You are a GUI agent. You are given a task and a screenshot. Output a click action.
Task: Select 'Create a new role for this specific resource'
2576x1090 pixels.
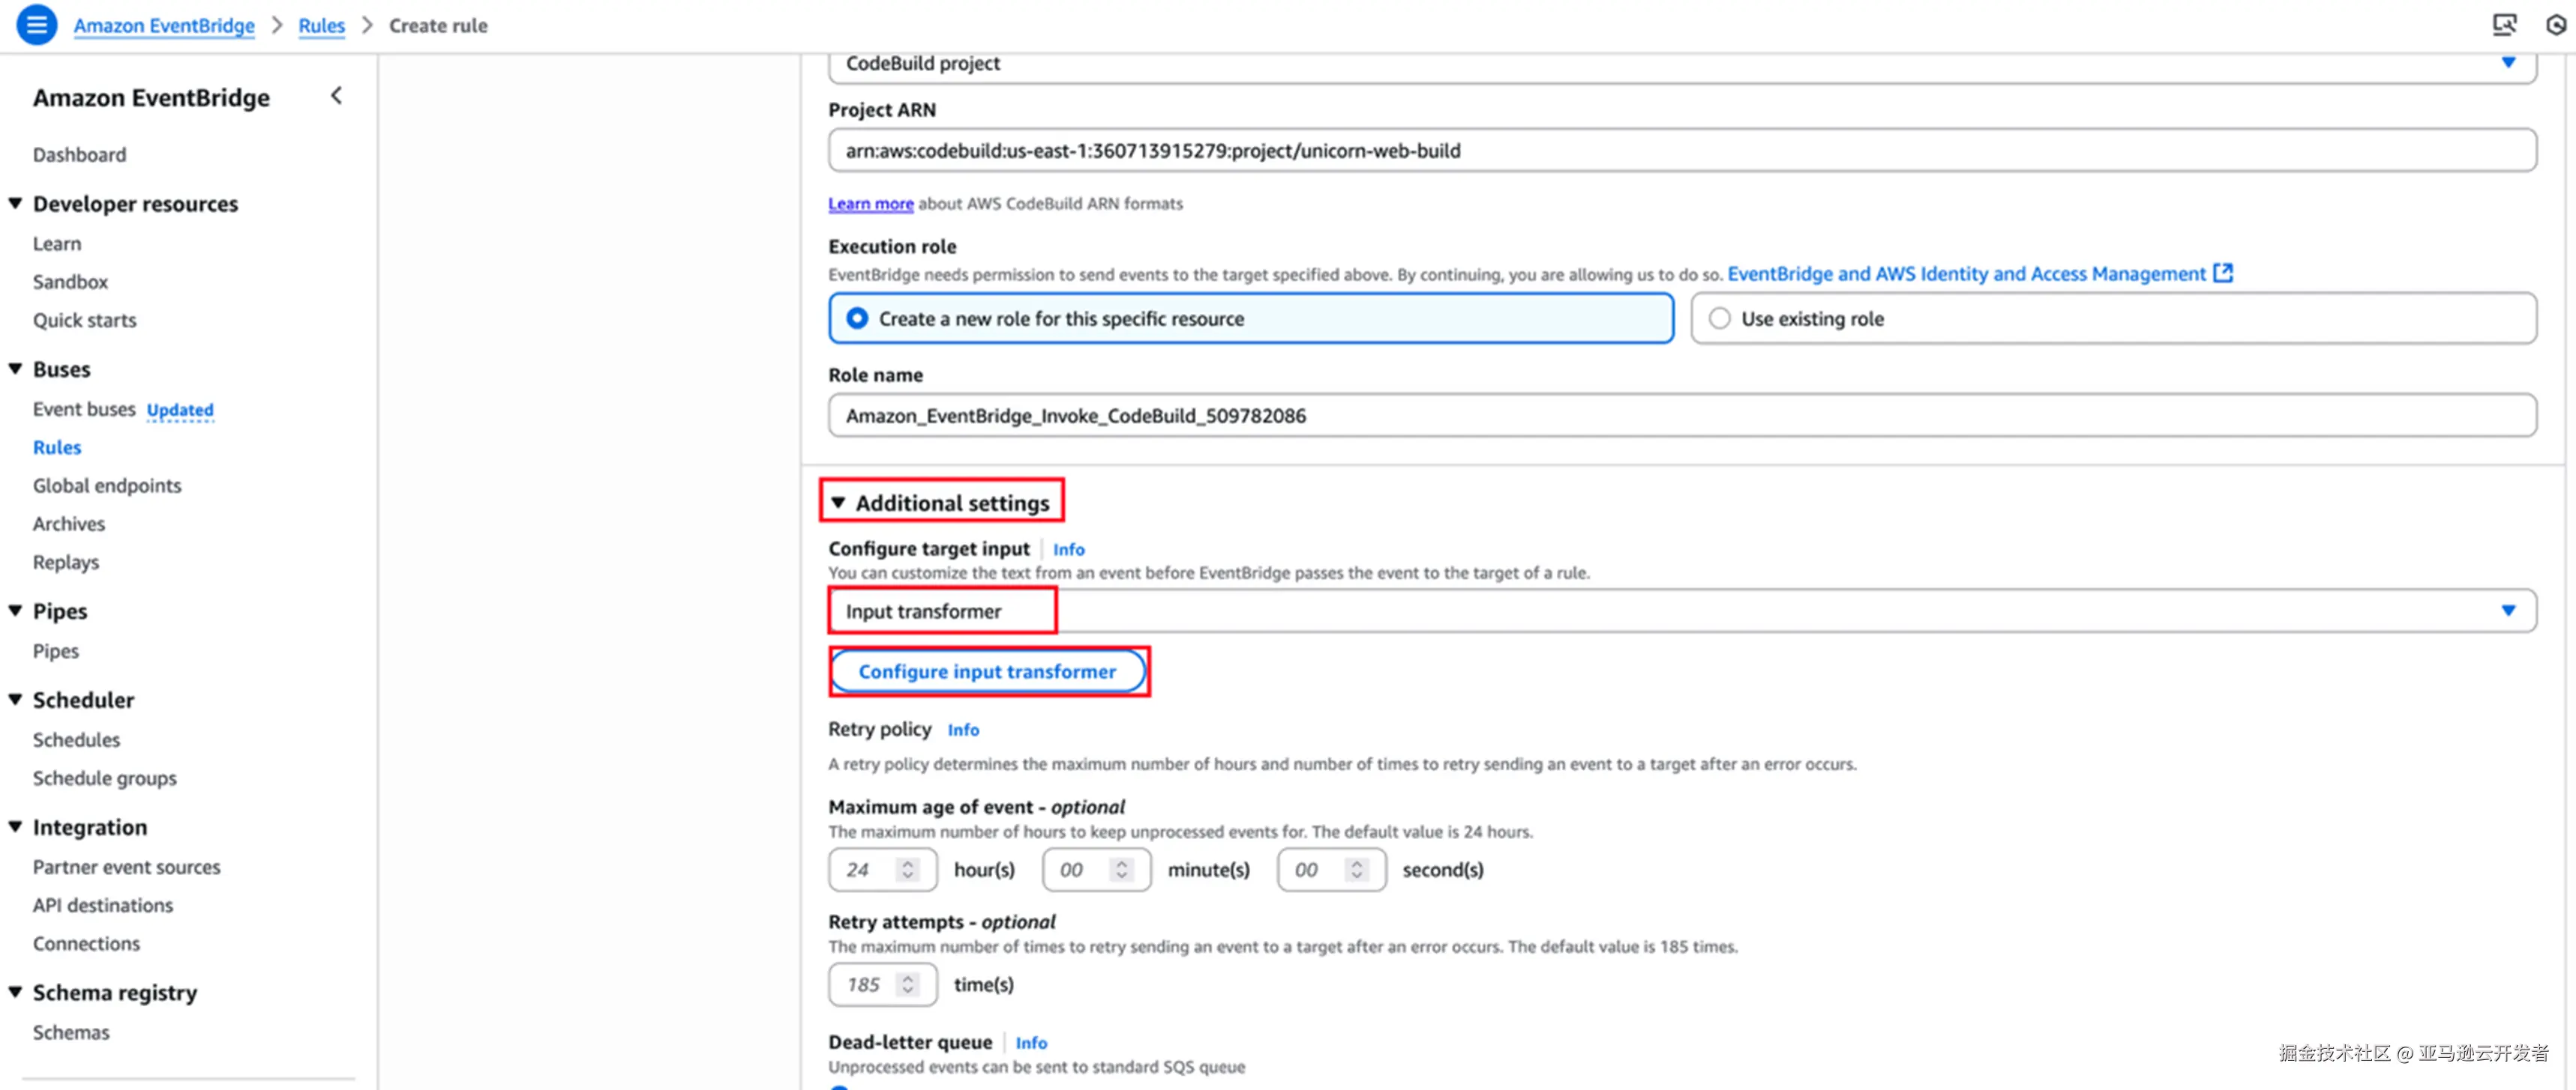pyautogui.click(x=857, y=318)
